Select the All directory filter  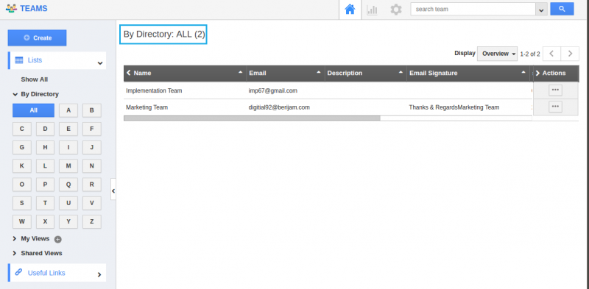pyautogui.click(x=33, y=110)
